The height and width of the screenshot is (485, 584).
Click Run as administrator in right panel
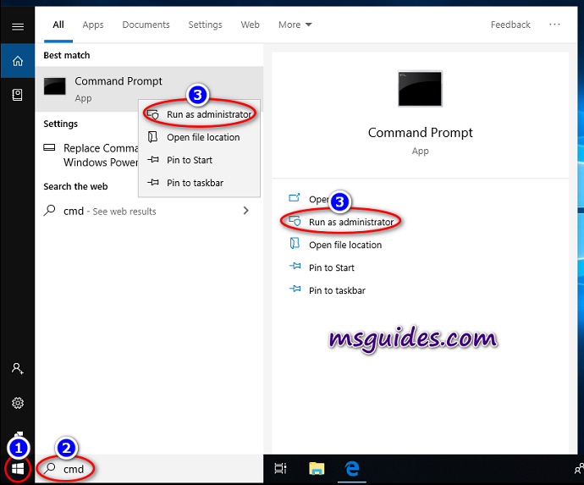point(350,222)
